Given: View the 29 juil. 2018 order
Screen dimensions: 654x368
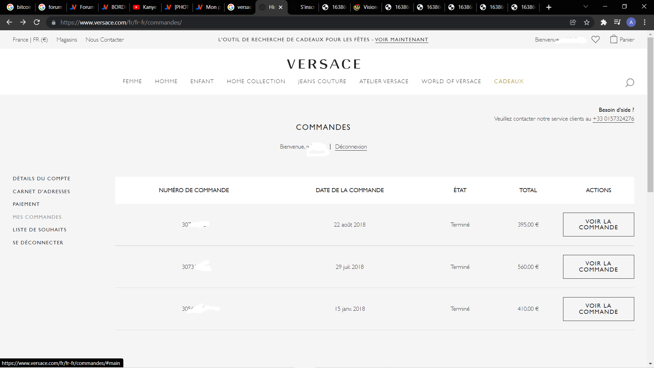Looking at the screenshot, I should pyautogui.click(x=598, y=267).
